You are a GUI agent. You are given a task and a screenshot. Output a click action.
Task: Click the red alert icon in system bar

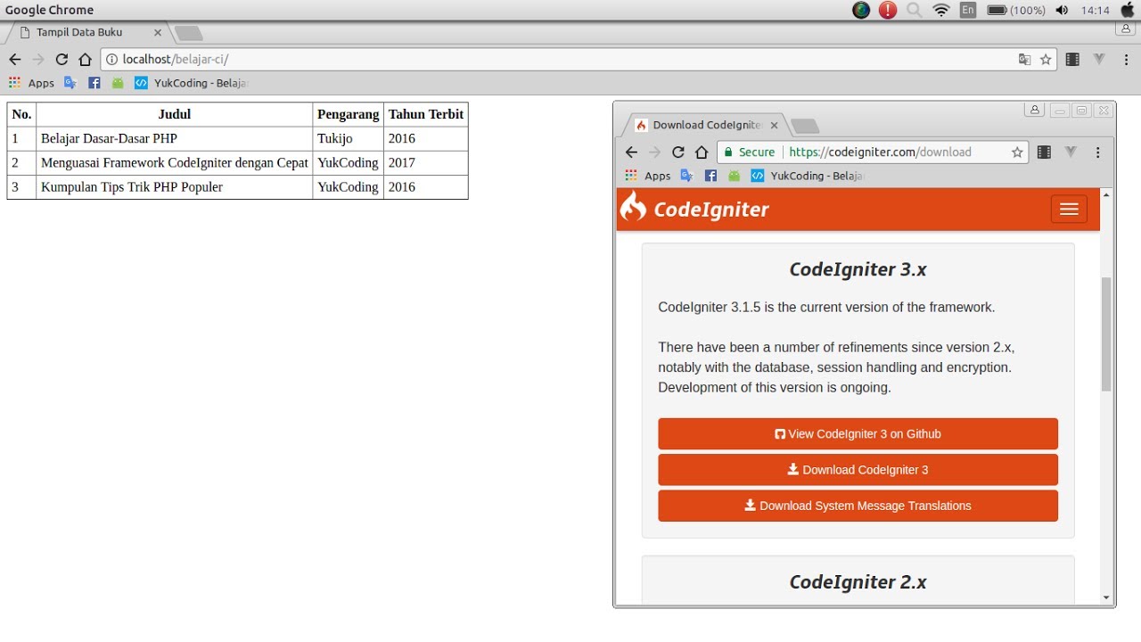(x=888, y=10)
